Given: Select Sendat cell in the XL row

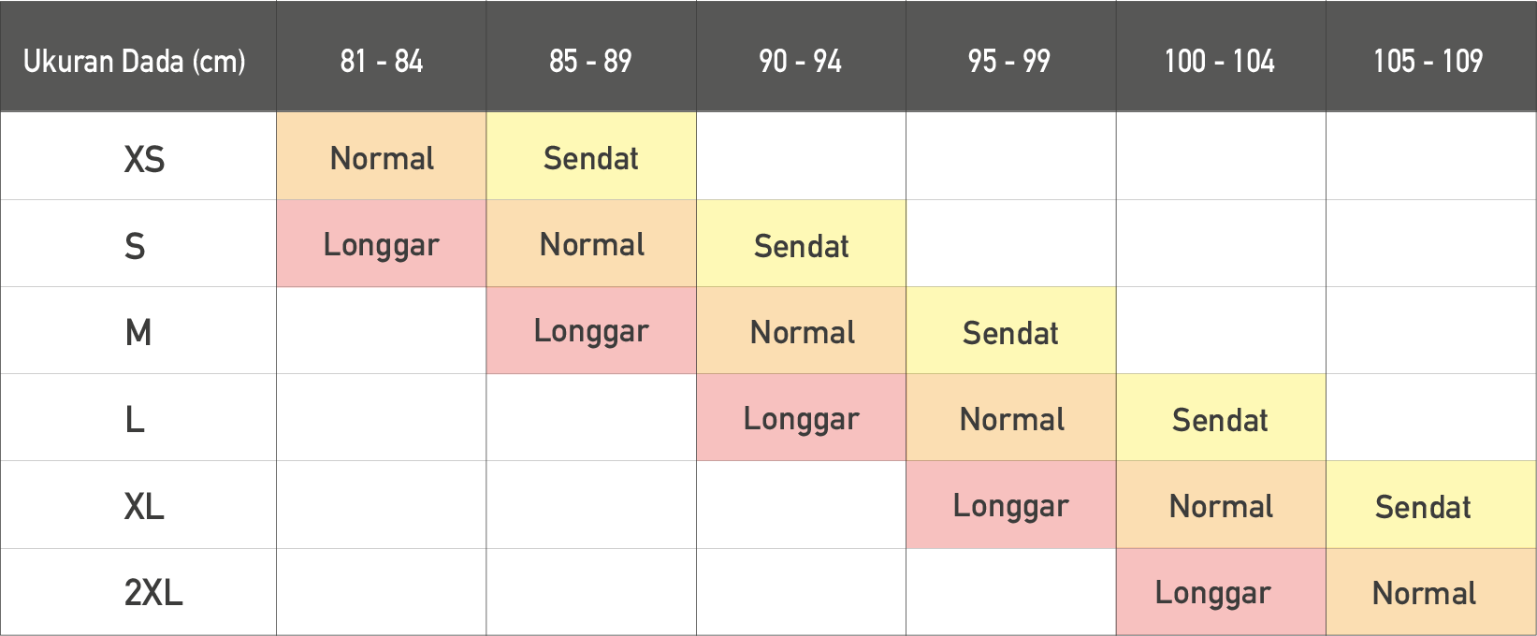Looking at the screenshot, I should [x=1431, y=504].
